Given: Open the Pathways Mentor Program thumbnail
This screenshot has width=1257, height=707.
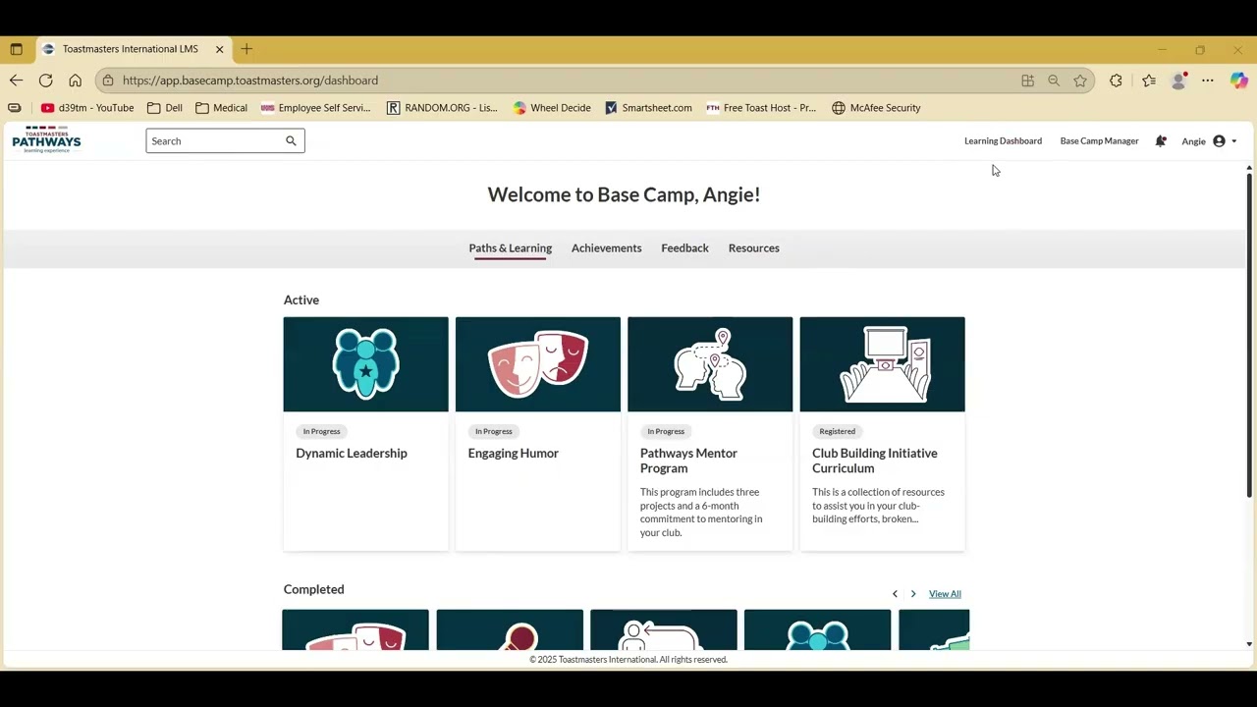Looking at the screenshot, I should tap(710, 364).
